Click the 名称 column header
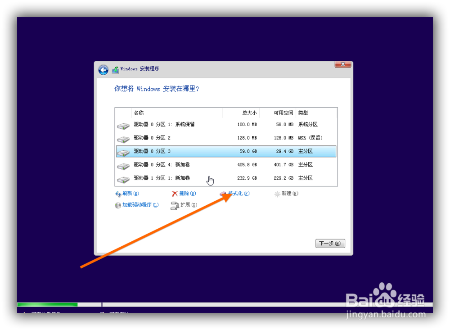This screenshot has height=330, width=450. [177, 113]
